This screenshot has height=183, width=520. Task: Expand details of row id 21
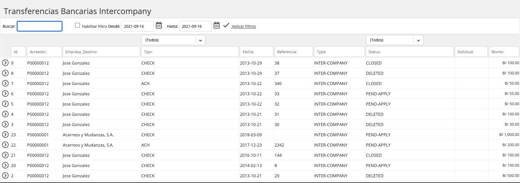5,155
